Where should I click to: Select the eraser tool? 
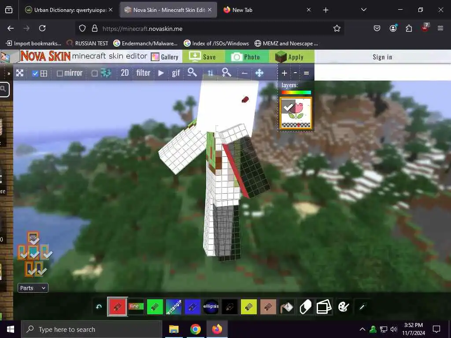(306, 307)
